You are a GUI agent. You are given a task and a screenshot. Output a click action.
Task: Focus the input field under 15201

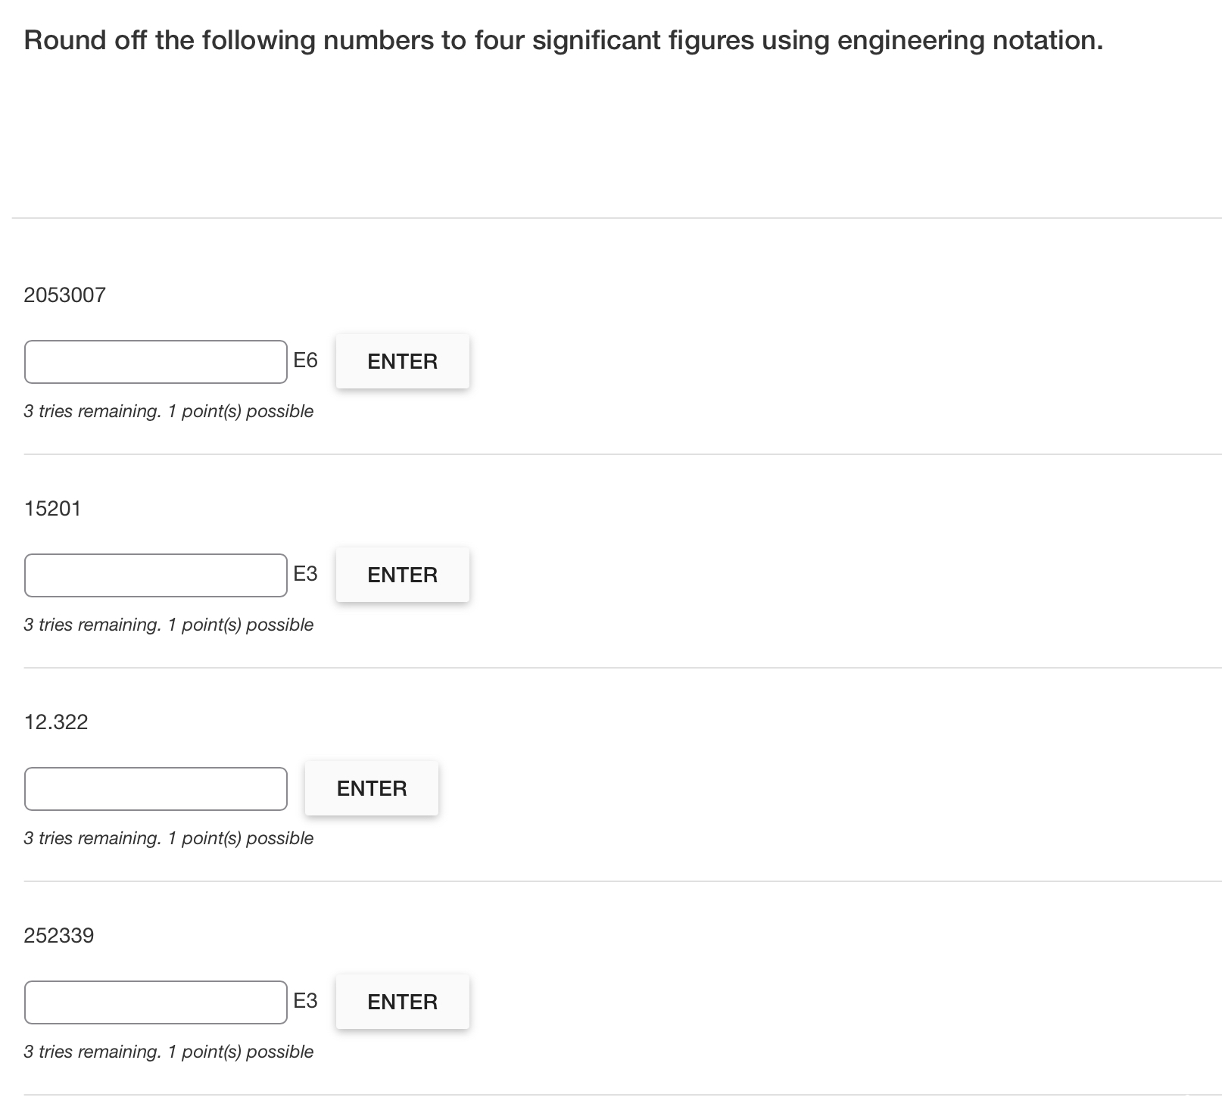coord(155,575)
